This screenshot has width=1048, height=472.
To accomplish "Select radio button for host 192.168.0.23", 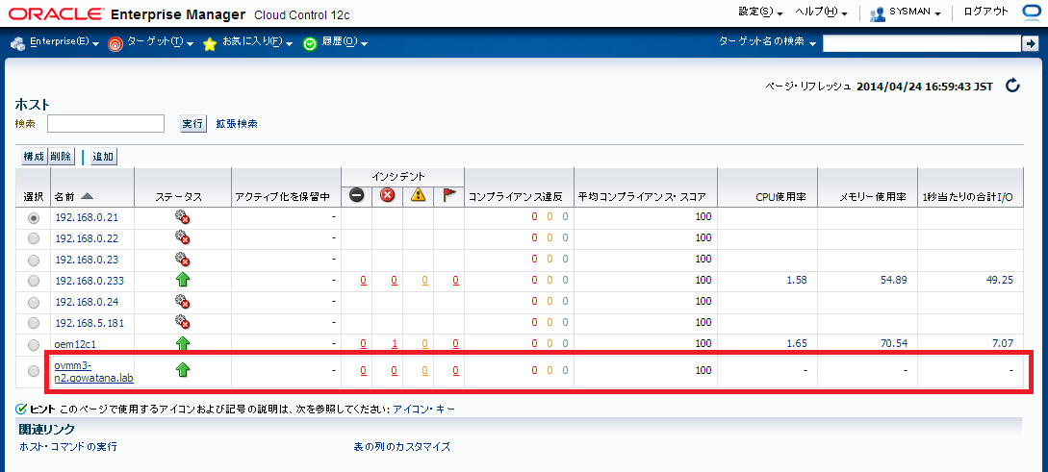I will click(x=34, y=260).
